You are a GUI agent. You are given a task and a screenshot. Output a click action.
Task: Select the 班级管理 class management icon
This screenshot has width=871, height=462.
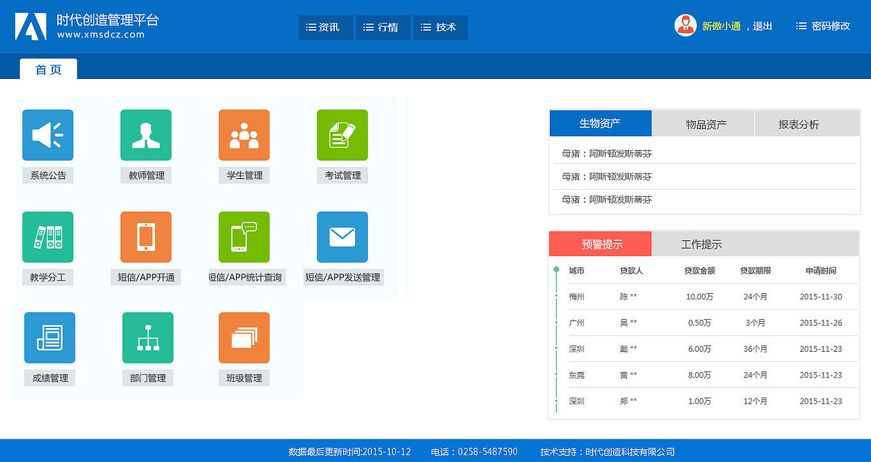pyautogui.click(x=244, y=337)
